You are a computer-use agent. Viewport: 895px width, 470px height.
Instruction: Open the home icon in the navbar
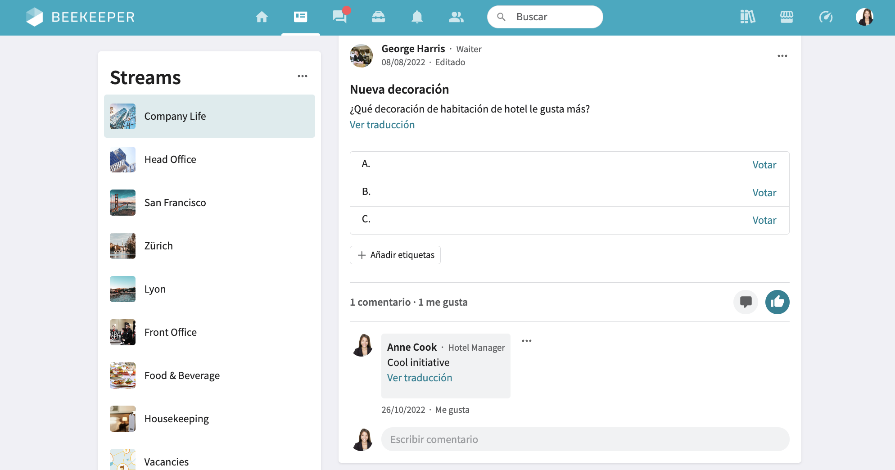coord(262,17)
